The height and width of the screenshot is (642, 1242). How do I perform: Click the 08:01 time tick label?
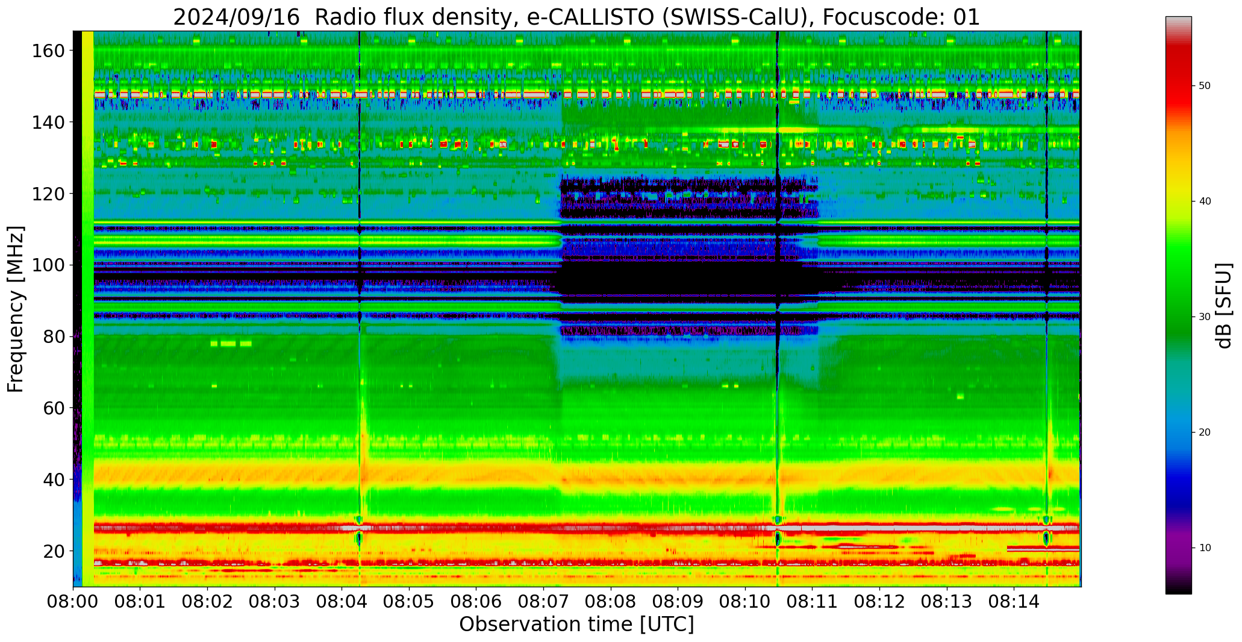(x=140, y=602)
